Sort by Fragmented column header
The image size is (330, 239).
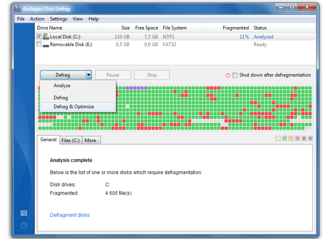coord(229,28)
